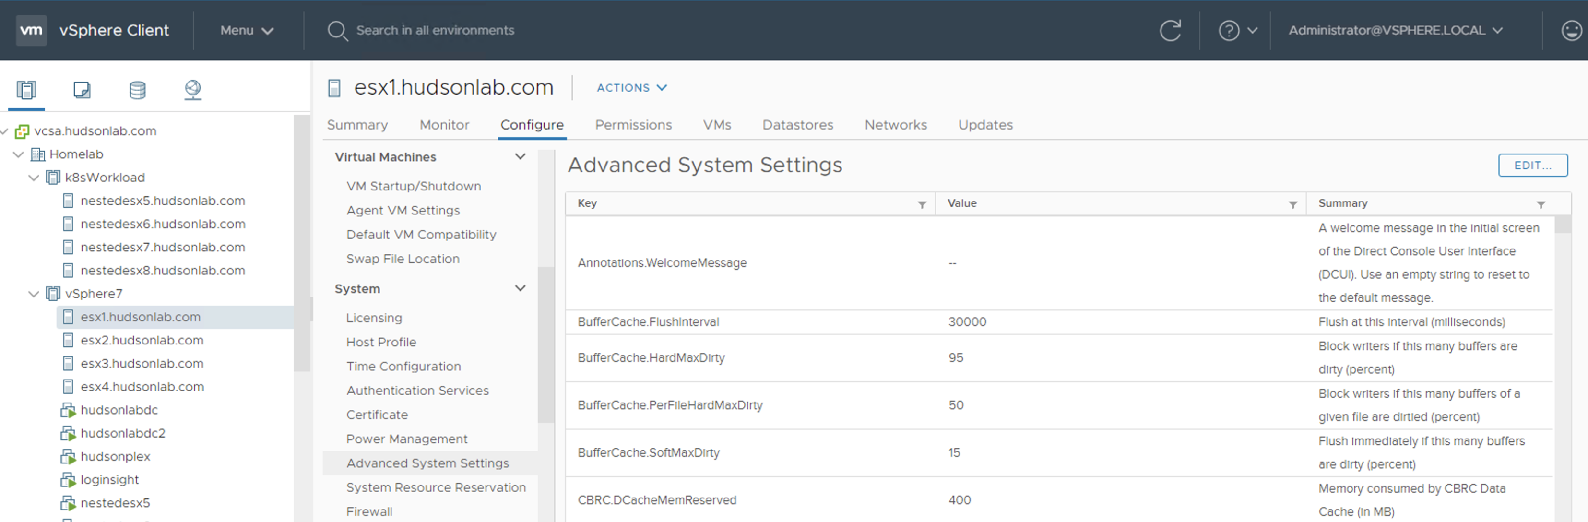The height and width of the screenshot is (522, 1588).
Task: Go to Default VM Compatibility
Action: (421, 235)
